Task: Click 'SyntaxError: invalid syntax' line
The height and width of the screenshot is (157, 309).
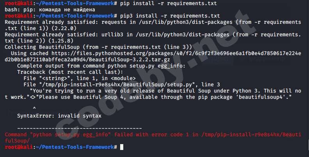Action: click(59, 116)
